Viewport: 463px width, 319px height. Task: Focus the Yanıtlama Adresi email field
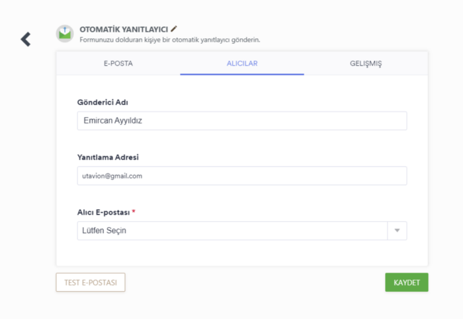(241, 176)
